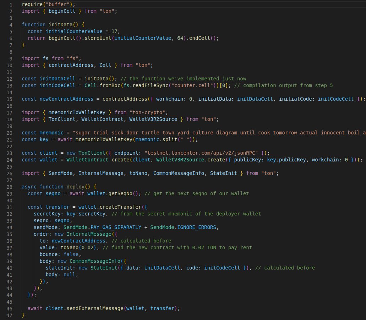This screenshot has height=320, width=366.
Task: Click 'new StateInit' on line 40
Action: pos(98,268)
